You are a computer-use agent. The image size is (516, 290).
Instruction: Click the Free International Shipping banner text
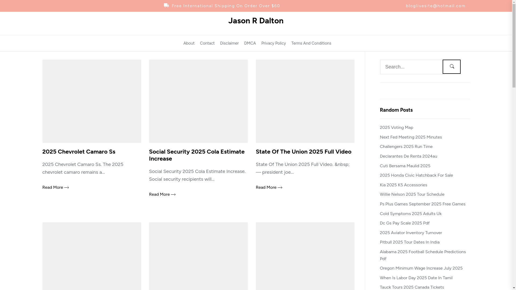click(226, 6)
